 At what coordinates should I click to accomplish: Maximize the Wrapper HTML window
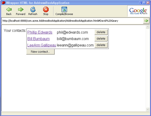click(x=144, y=3)
